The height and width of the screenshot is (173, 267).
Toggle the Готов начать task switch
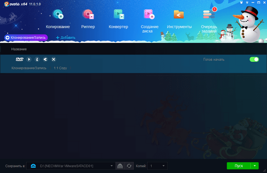pos(254,59)
